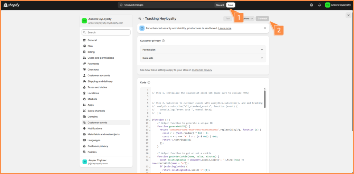This screenshot has height=174, width=354.
Task: Click the AndersHeyLoyalty account avatar top right
Action: (x=327, y=5)
